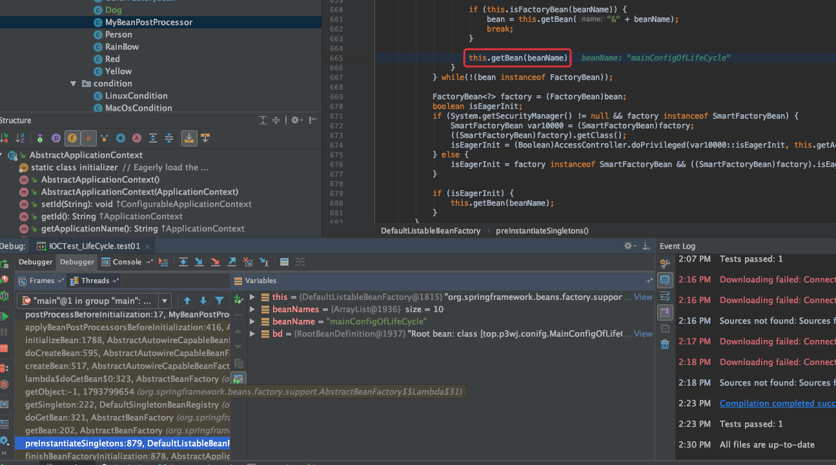Click Compilation completed link in Event Log
Screen dimensions: 836x465
tap(777, 404)
